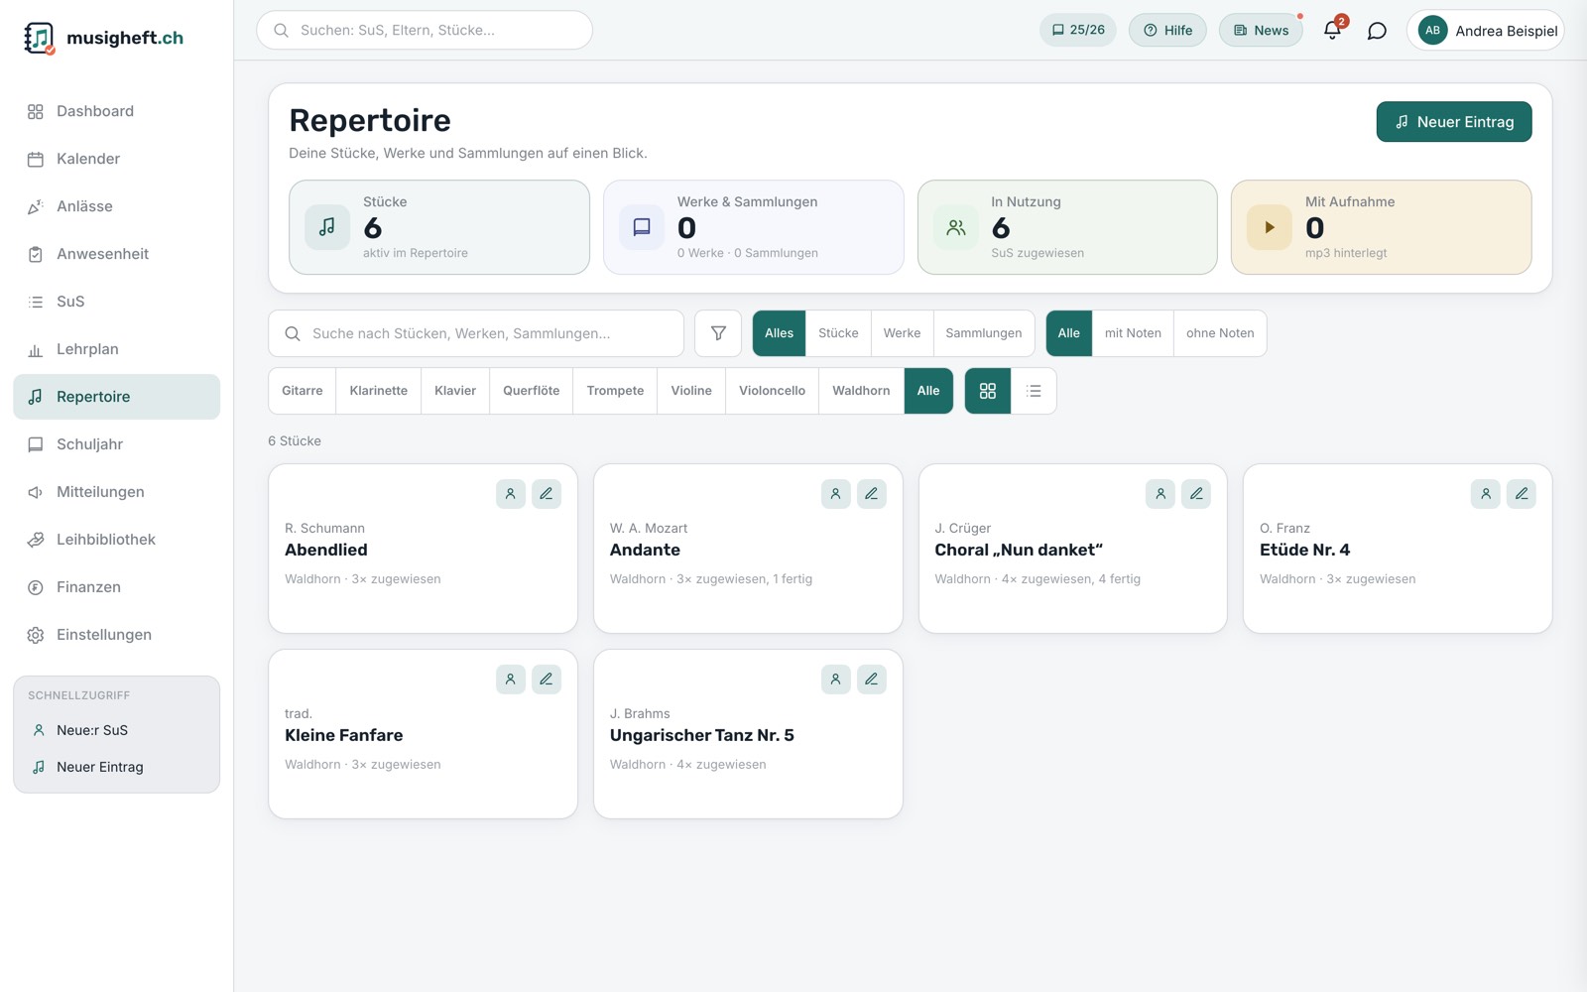Image resolution: width=1587 pixels, height=992 pixels.
Task: Assign students to Abendlied
Action: coord(511,493)
